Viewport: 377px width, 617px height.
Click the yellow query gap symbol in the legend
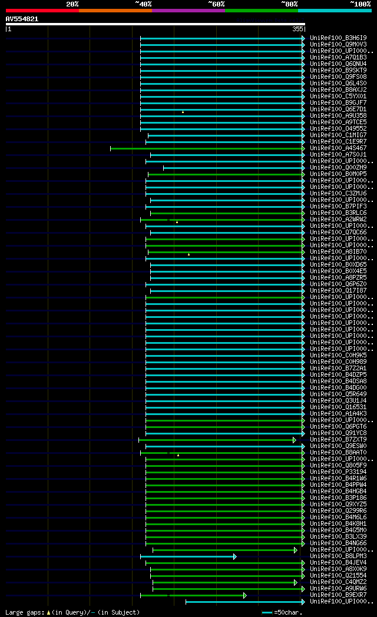tap(48, 613)
